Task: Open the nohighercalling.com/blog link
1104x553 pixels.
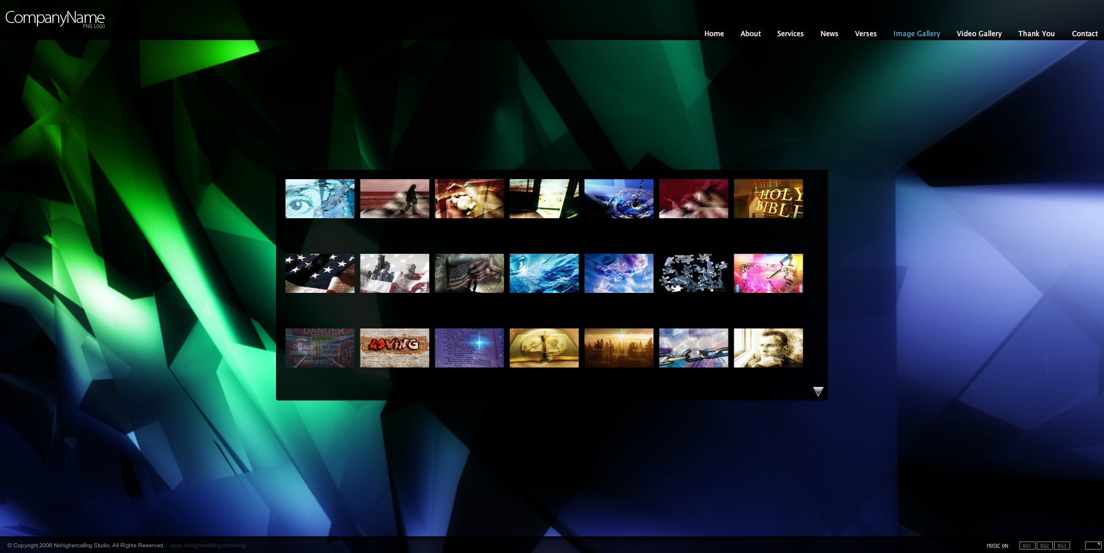Action: click(x=208, y=546)
